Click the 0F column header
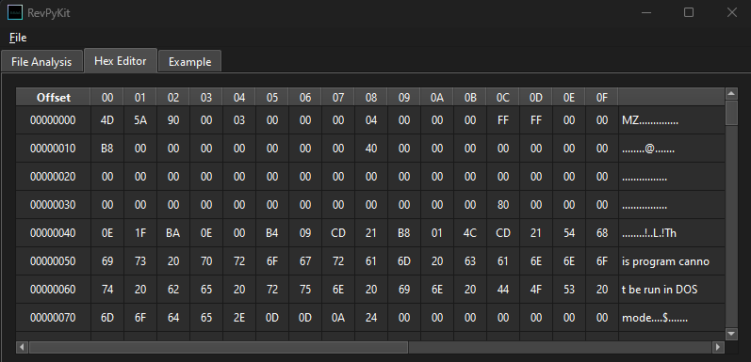Viewport: 751px width, 362px height. (601, 97)
